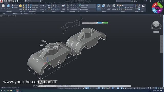This screenshot has width=164, height=92.
Task: Click the Plot printer icon in quick access toolbar
Action: click(x=17, y=1)
